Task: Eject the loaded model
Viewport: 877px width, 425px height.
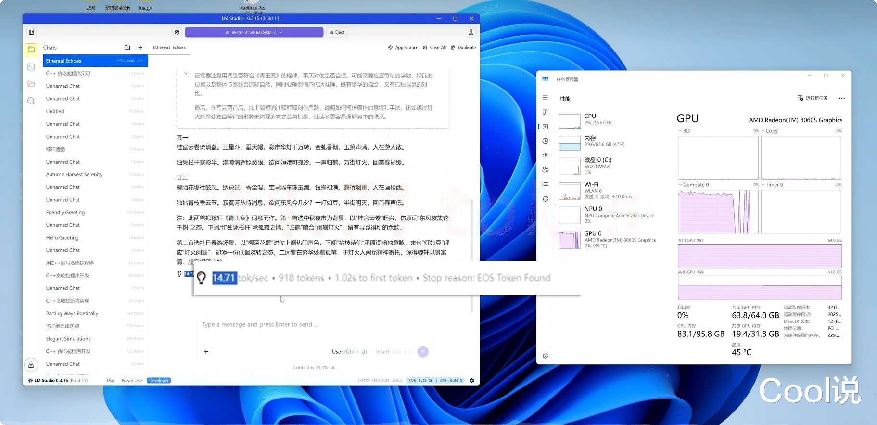Action: tap(338, 32)
